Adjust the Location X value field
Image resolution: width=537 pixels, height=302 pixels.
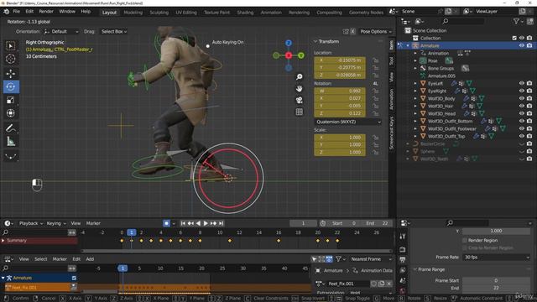point(340,60)
